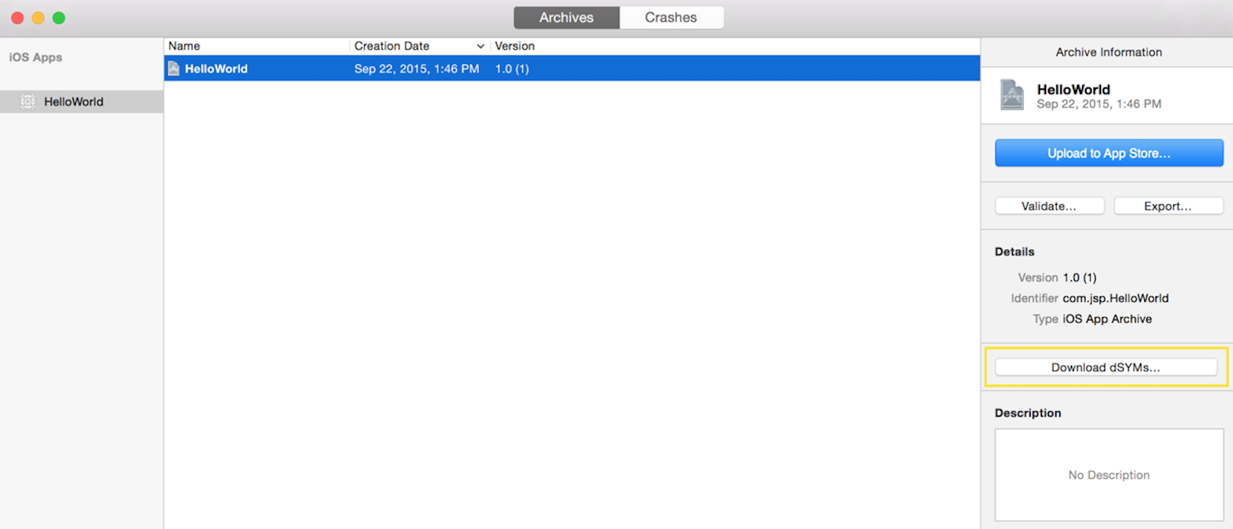Close the Organizer window with red button
The width and height of the screenshot is (1233, 529).
(18, 18)
